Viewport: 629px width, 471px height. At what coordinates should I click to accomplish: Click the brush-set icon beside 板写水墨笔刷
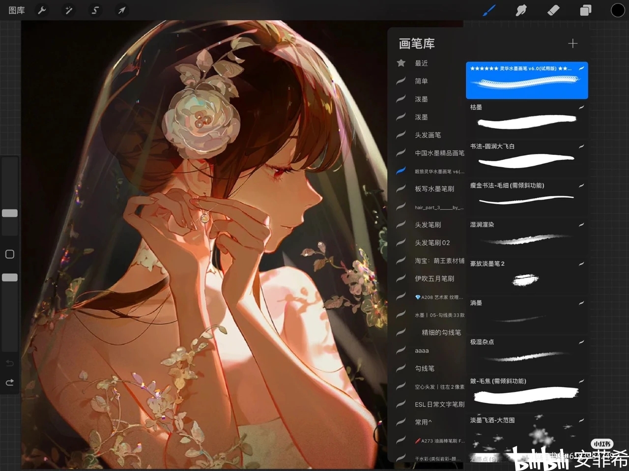401,188
